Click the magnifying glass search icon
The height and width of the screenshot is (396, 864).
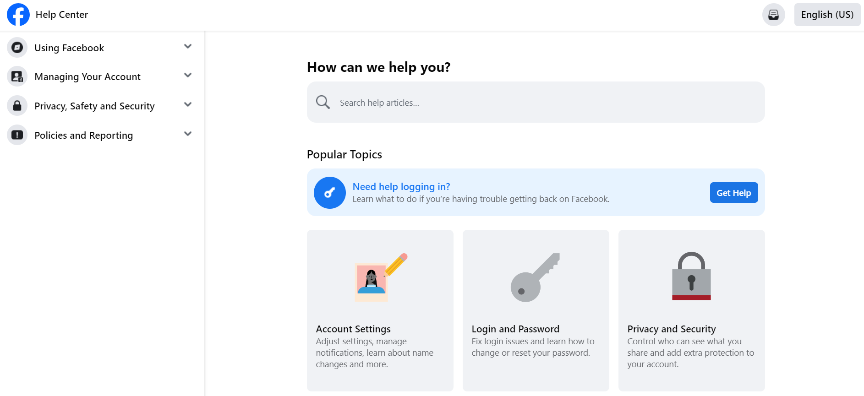point(323,102)
